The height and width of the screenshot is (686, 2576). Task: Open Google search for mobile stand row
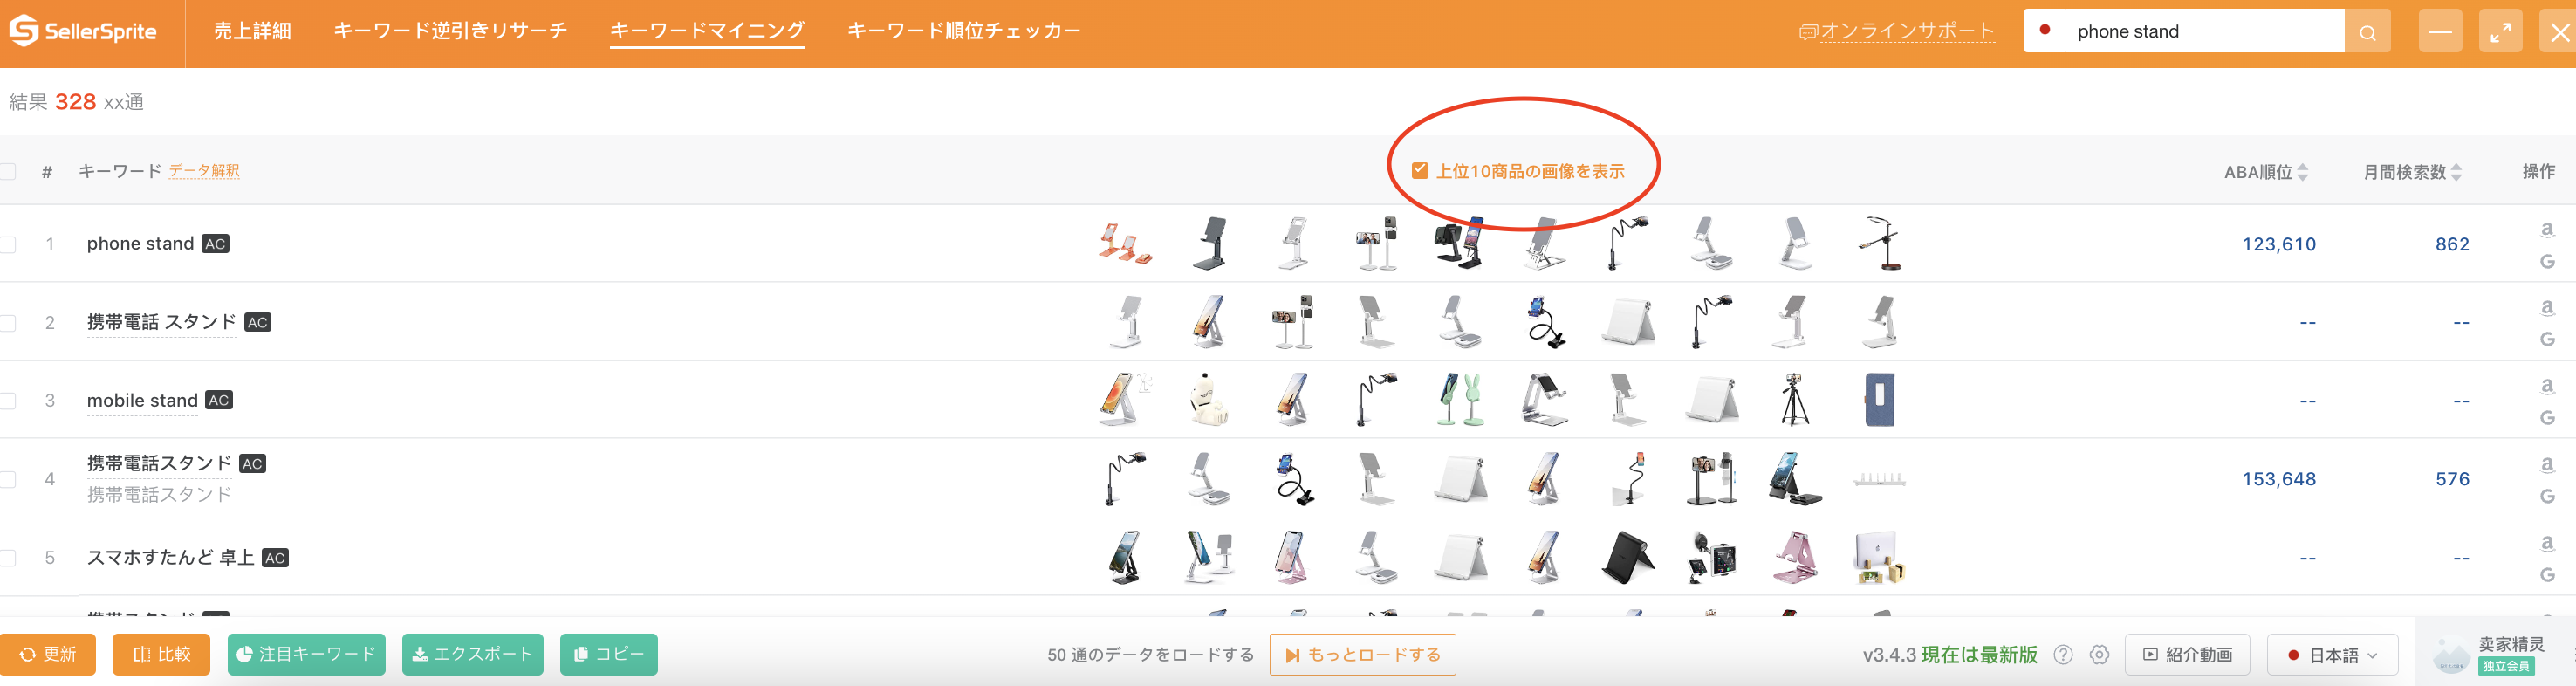[2547, 418]
